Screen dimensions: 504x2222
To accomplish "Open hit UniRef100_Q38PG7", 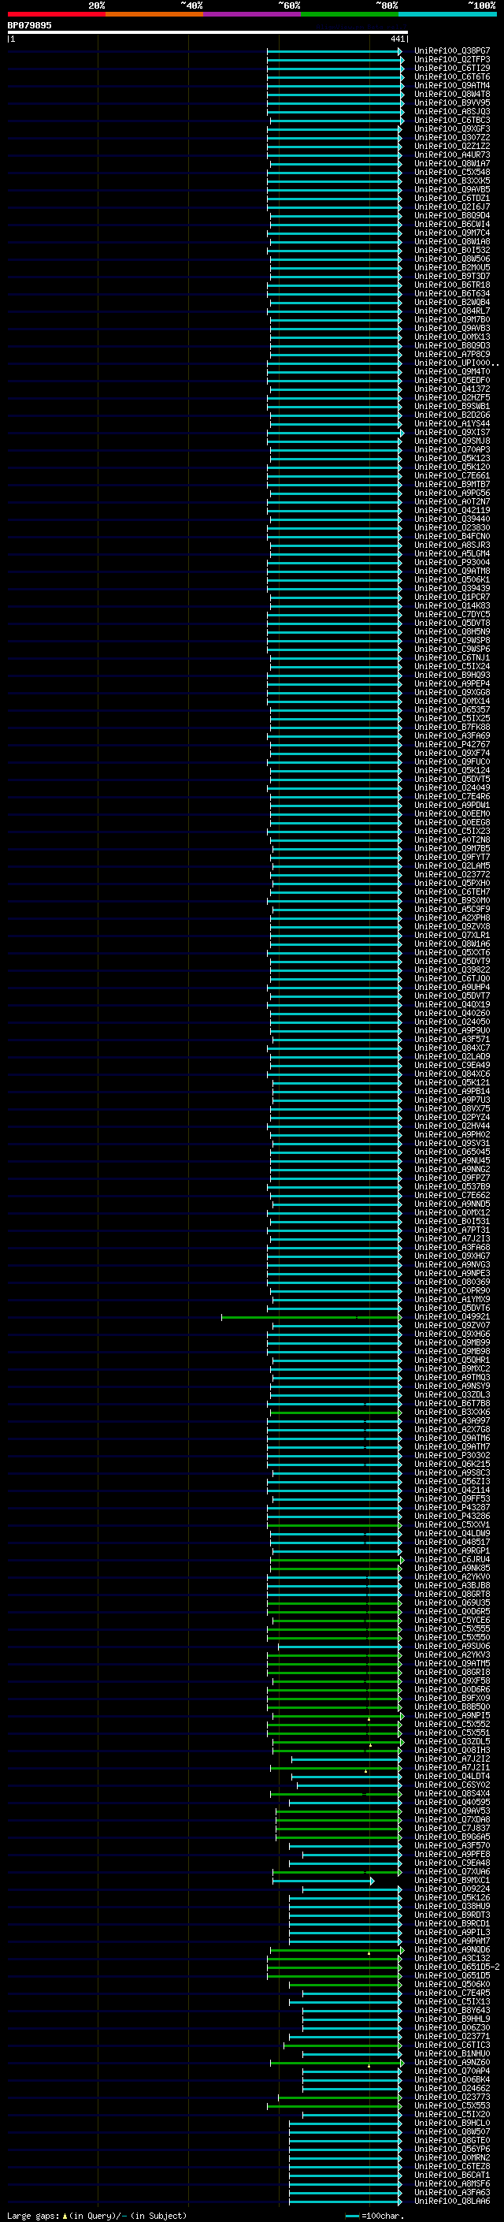I will point(452,51).
